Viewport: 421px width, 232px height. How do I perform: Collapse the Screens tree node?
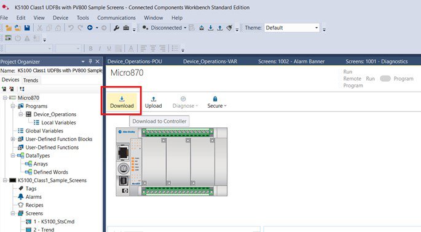(x=13, y=213)
